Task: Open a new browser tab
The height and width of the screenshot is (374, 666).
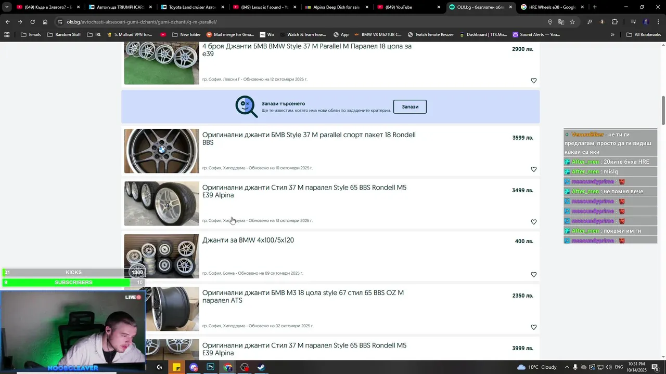Action: pyautogui.click(x=595, y=7)
